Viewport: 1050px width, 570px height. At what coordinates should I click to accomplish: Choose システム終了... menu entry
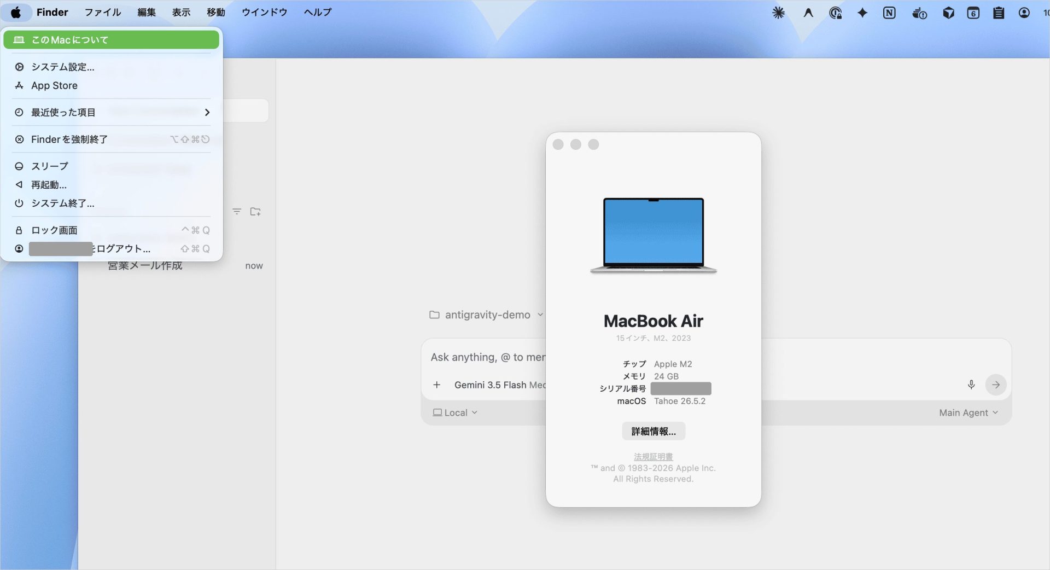tap(111, 203)
